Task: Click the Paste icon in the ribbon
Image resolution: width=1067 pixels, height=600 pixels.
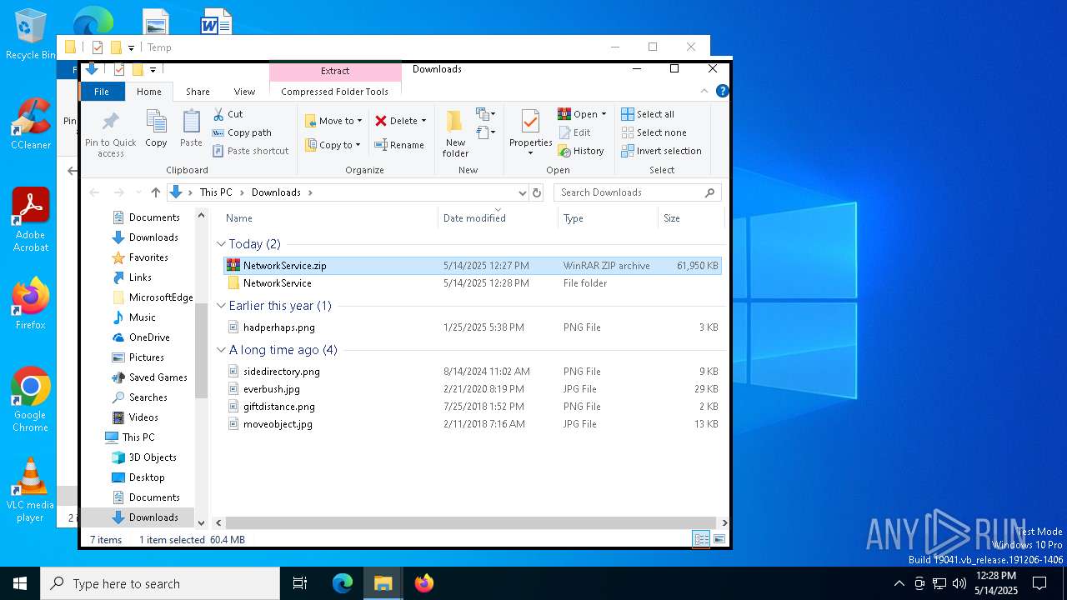Action: [191, 129]
